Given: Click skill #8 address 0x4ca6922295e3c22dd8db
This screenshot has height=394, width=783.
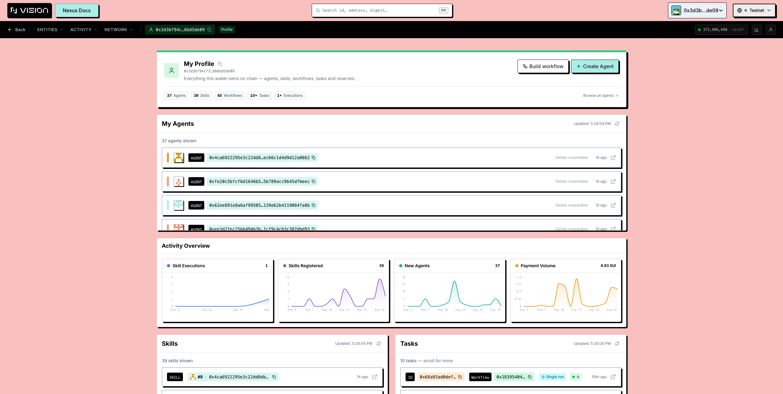Looking at the screenshot, I should 239,377.
